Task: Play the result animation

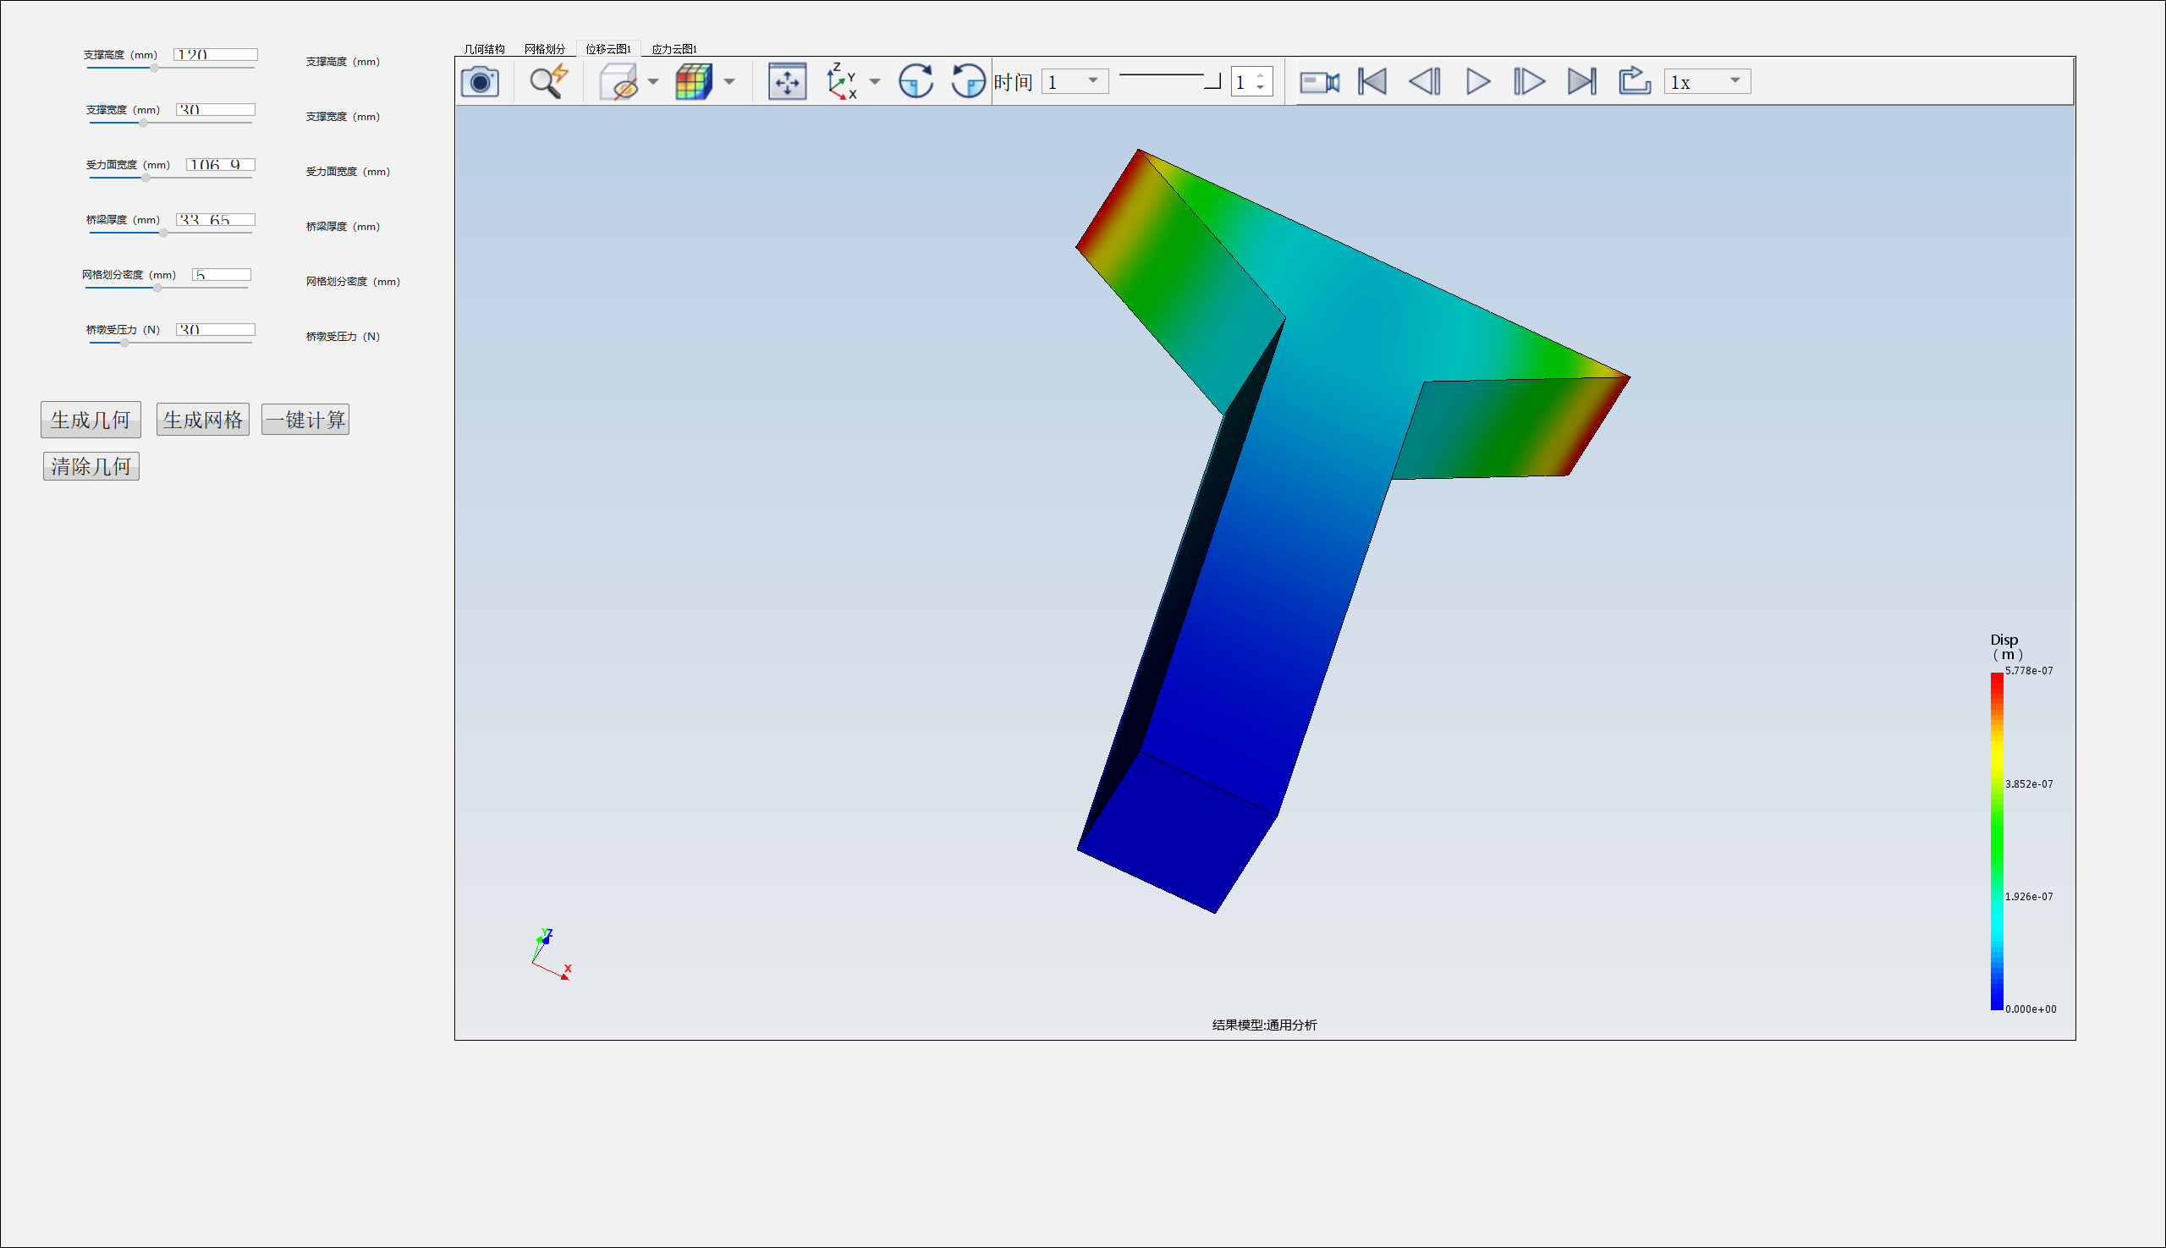Action: coord(1478,82)
